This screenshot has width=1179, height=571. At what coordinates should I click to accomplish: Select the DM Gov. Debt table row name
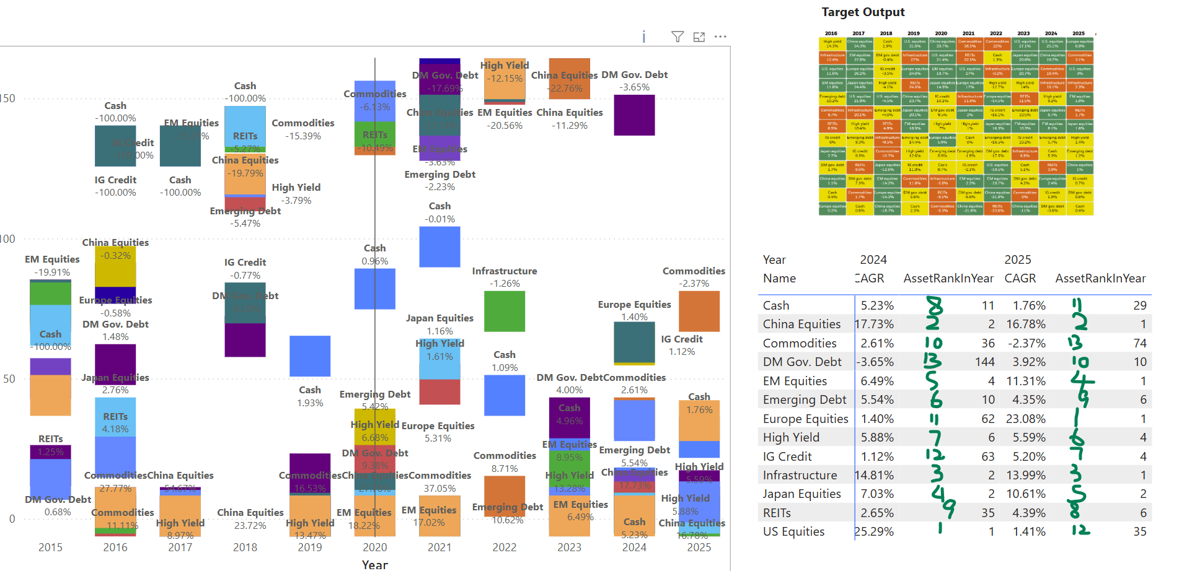[802, 362]
